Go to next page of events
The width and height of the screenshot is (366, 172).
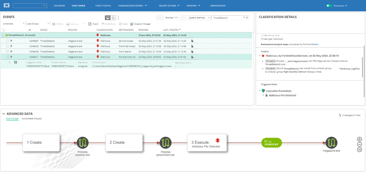[x=180, y=18]
